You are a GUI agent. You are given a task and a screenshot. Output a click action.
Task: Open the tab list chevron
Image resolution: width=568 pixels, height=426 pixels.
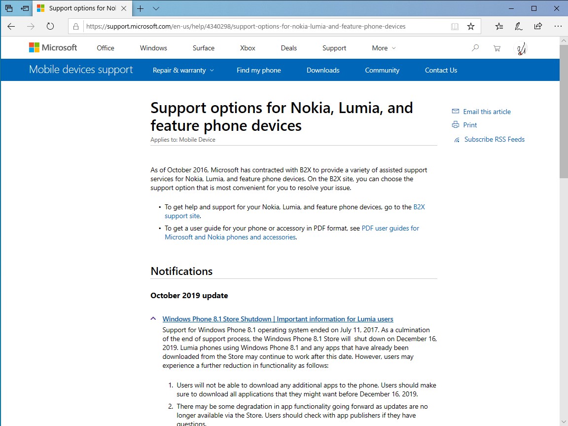(x=156, y=8)
